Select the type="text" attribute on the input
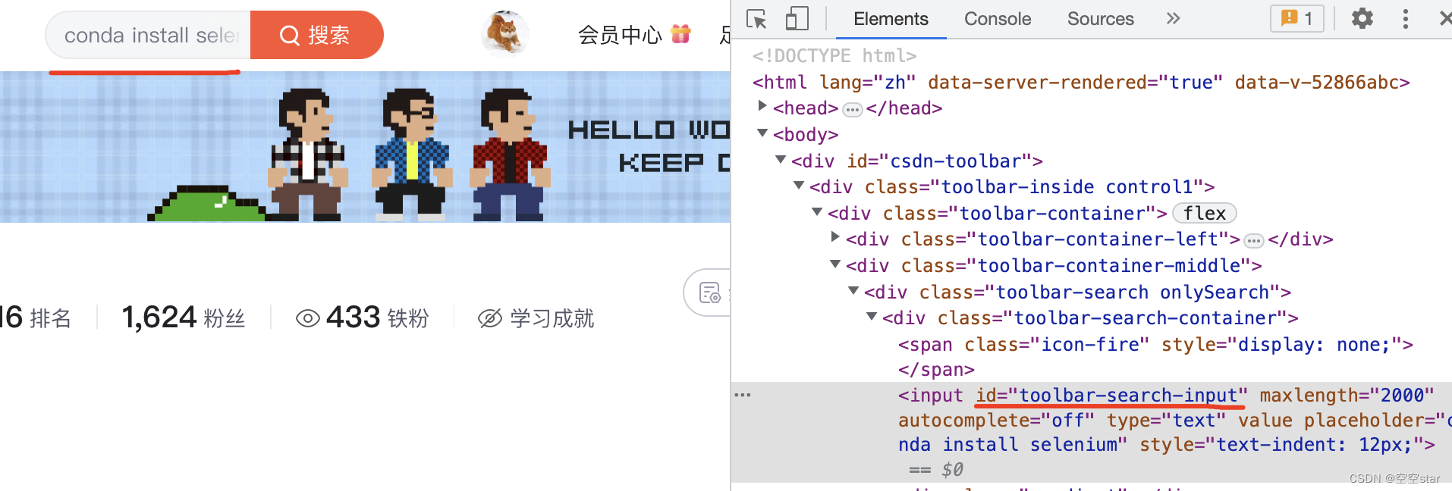This screenshot has height=491, width=1452. [1166, 420]
